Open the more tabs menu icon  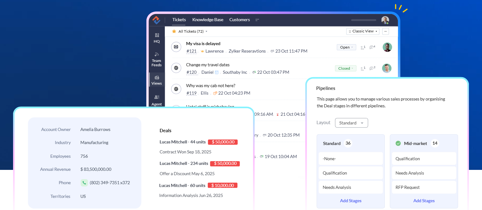tap(257, 20)
